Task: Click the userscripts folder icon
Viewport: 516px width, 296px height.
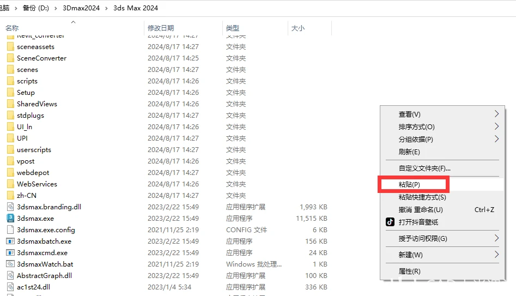Action: (10, 150)
